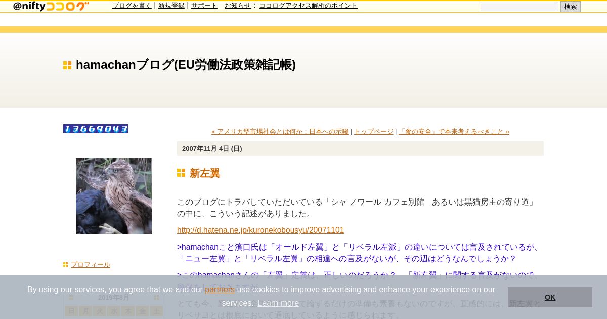Open the ブログを書く link

coord(132,6)
